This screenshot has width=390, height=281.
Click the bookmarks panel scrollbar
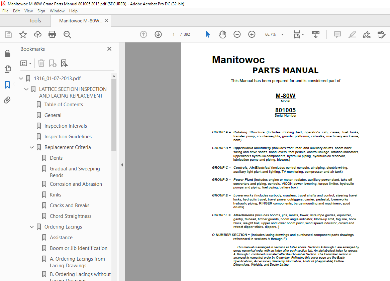click(114, 114)
